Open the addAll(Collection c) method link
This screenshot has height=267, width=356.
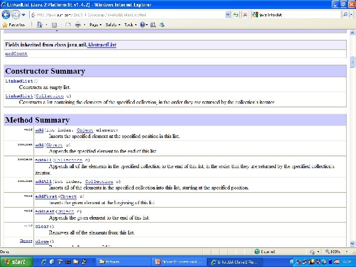pos(44,160)
